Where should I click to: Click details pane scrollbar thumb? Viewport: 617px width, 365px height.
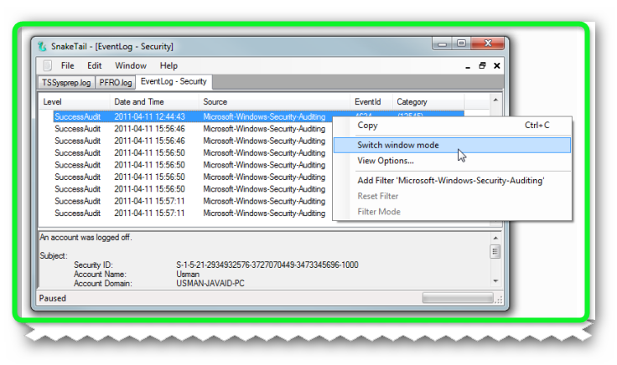pos(495,251)
